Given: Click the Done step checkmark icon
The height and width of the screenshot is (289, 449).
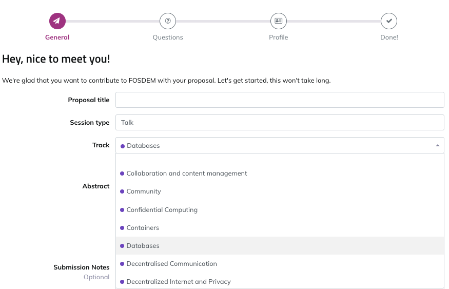Looking at the screenshot, I should point(389,21).
